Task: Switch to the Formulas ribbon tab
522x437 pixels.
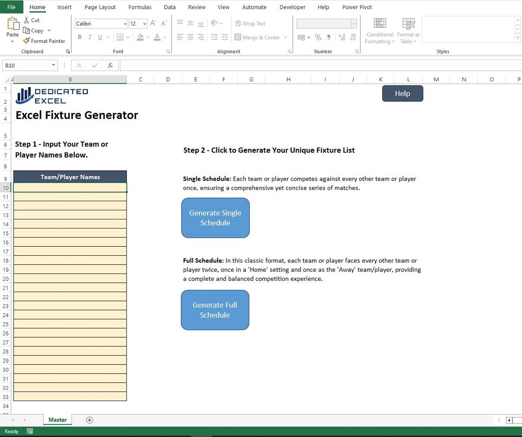Action: coord(140,7)
